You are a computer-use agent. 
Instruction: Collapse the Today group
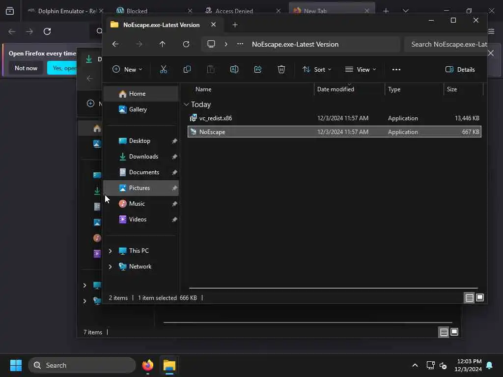(x=186, y=105)
